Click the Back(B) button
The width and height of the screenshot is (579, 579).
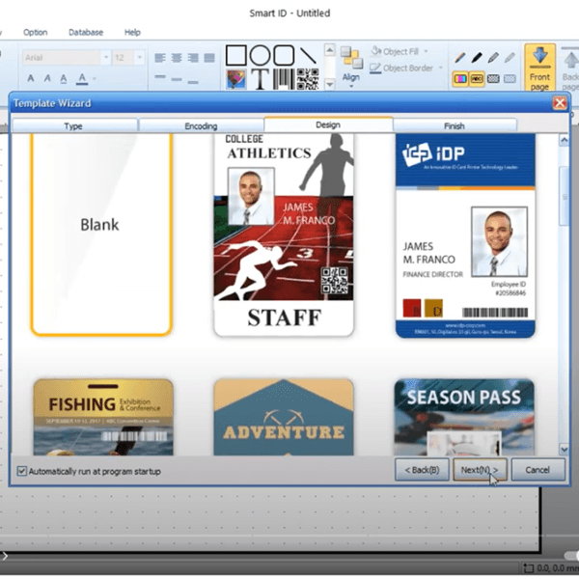coord(422,470)
